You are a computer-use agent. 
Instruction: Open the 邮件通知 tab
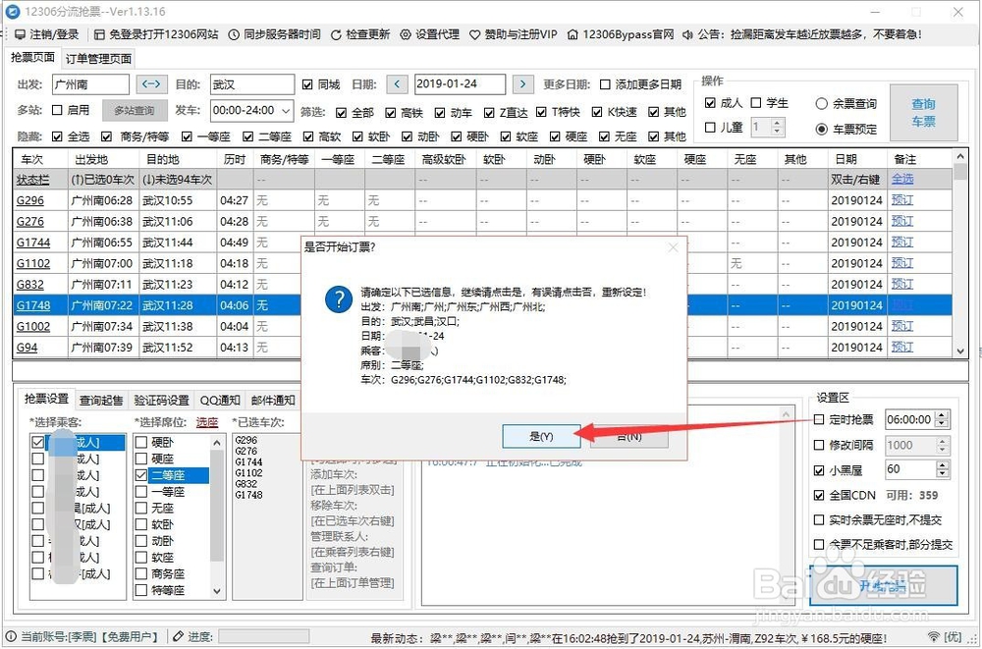pos(272,400)
